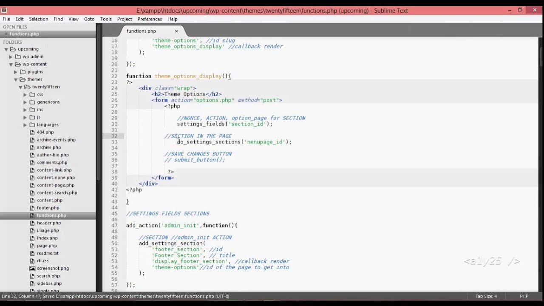Click the upcoming folder icon
The height and width of the screenshot is (306, 544).
click(13, 49)
